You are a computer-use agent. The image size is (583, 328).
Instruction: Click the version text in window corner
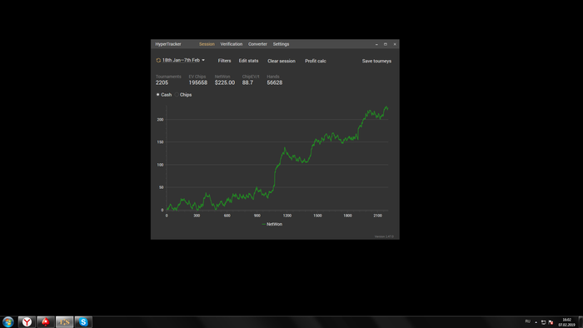(384, 236)
